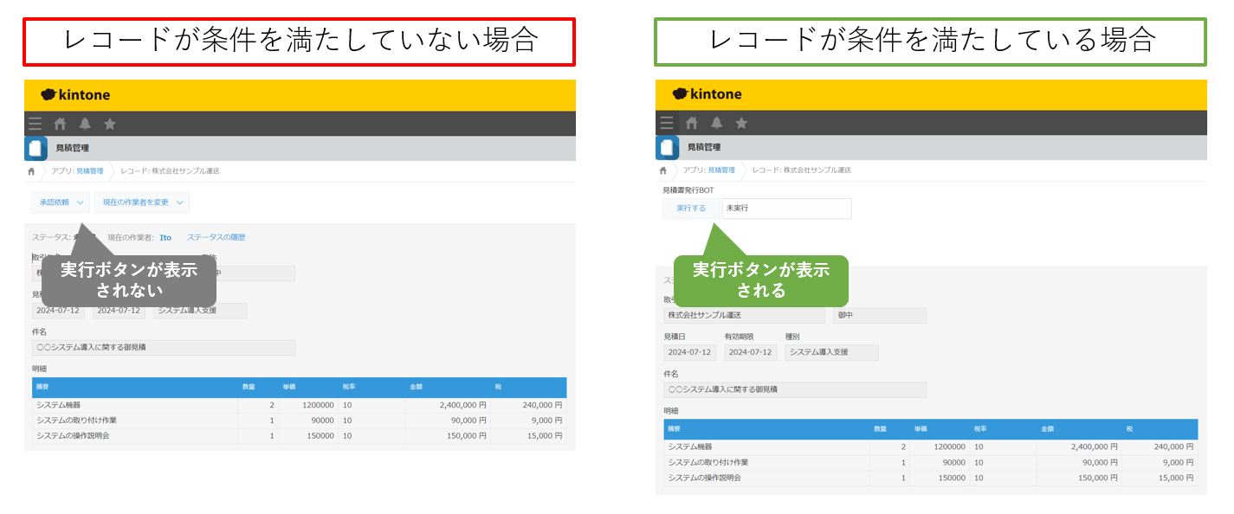
Task: Click システム導入支援 field in left screenshot
Action: (x=200, y=311)
